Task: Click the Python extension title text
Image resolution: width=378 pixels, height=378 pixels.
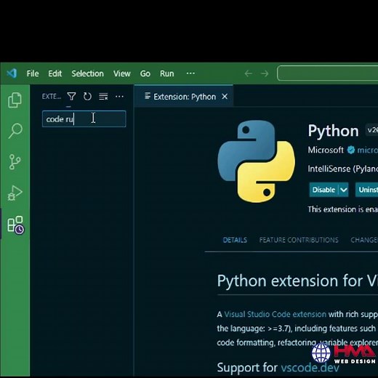Action: [x=333, y=131]
